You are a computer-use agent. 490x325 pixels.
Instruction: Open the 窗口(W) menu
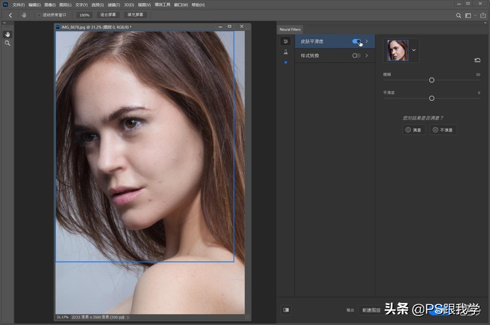pyautogui.click(x=181, y=5)
